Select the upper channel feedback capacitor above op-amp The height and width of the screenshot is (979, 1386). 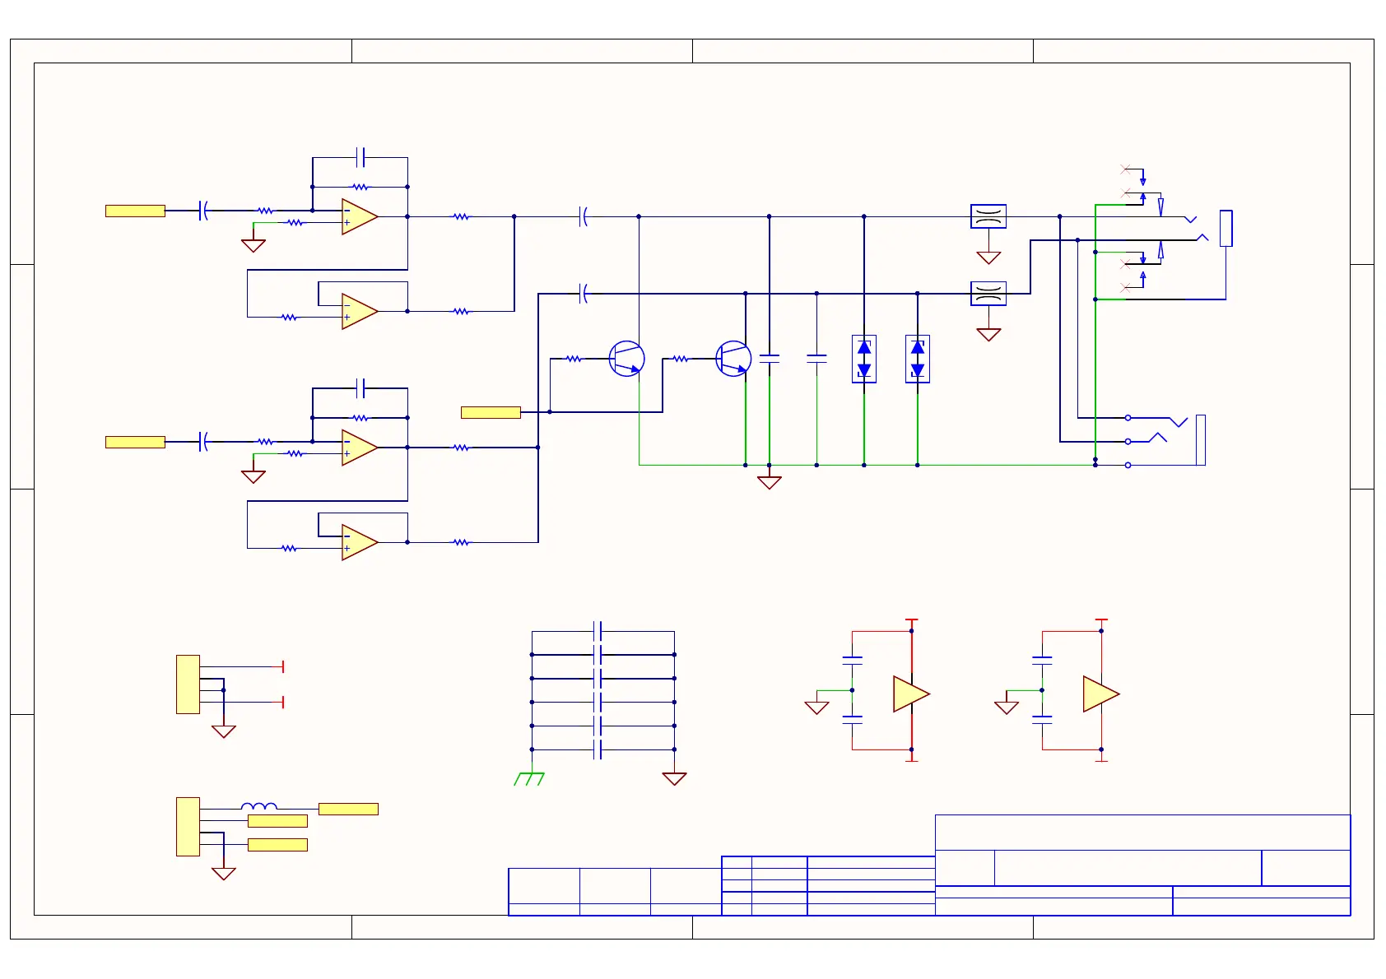(360, 157)
